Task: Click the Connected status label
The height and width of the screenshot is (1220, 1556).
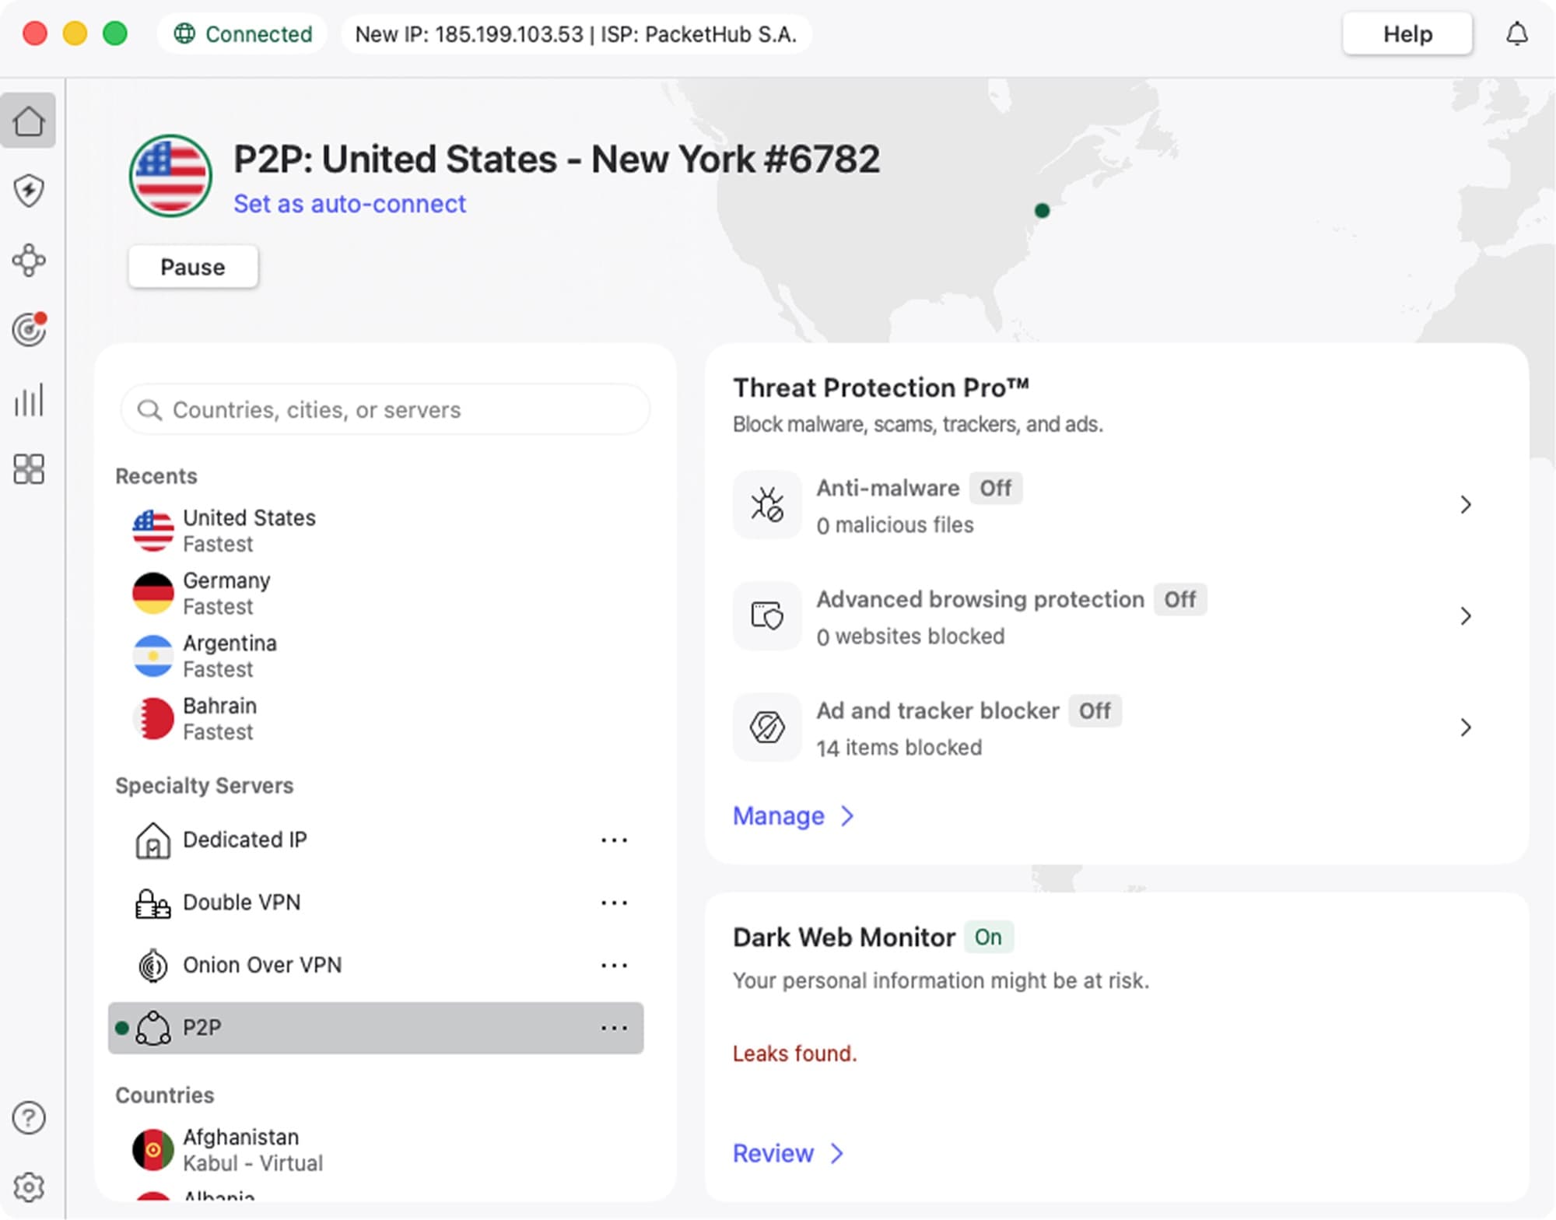Action: tap(258, 33)
